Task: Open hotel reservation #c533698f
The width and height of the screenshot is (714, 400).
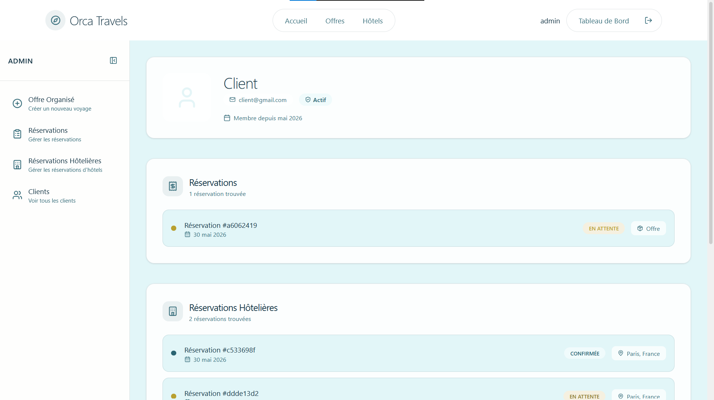Action: pyautogui.click(x=418, y=353)
